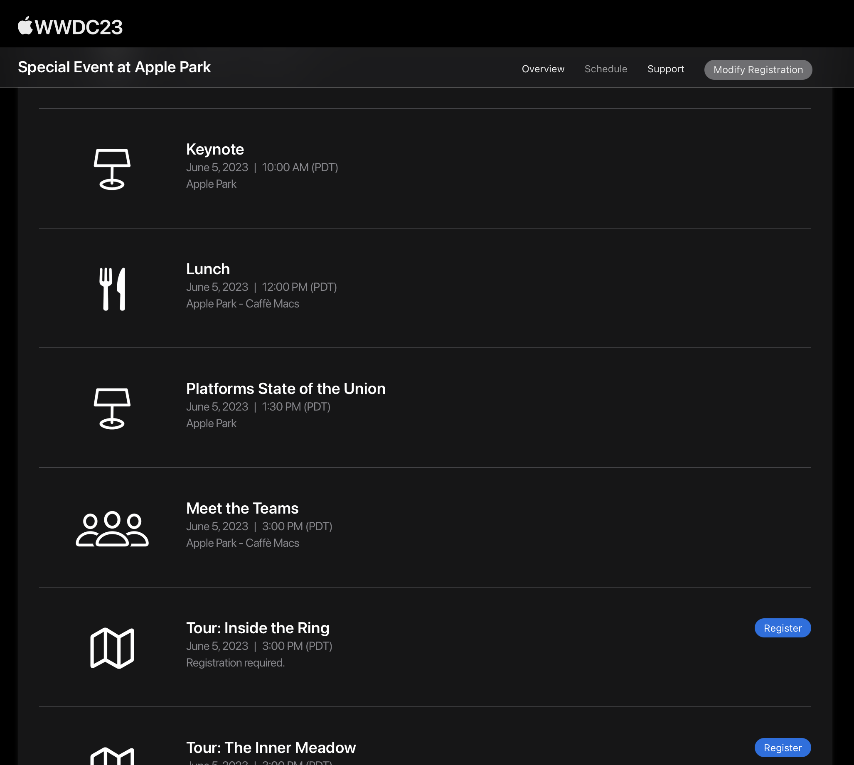Viewport: 854px width, 765px height.
Task: Click Tour: Inside the Ring heading
Action: 257,628
